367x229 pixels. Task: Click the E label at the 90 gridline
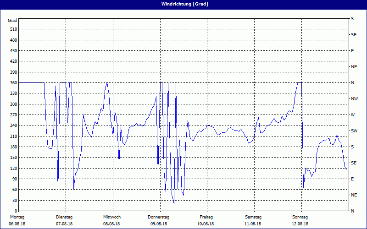(352, 179)
